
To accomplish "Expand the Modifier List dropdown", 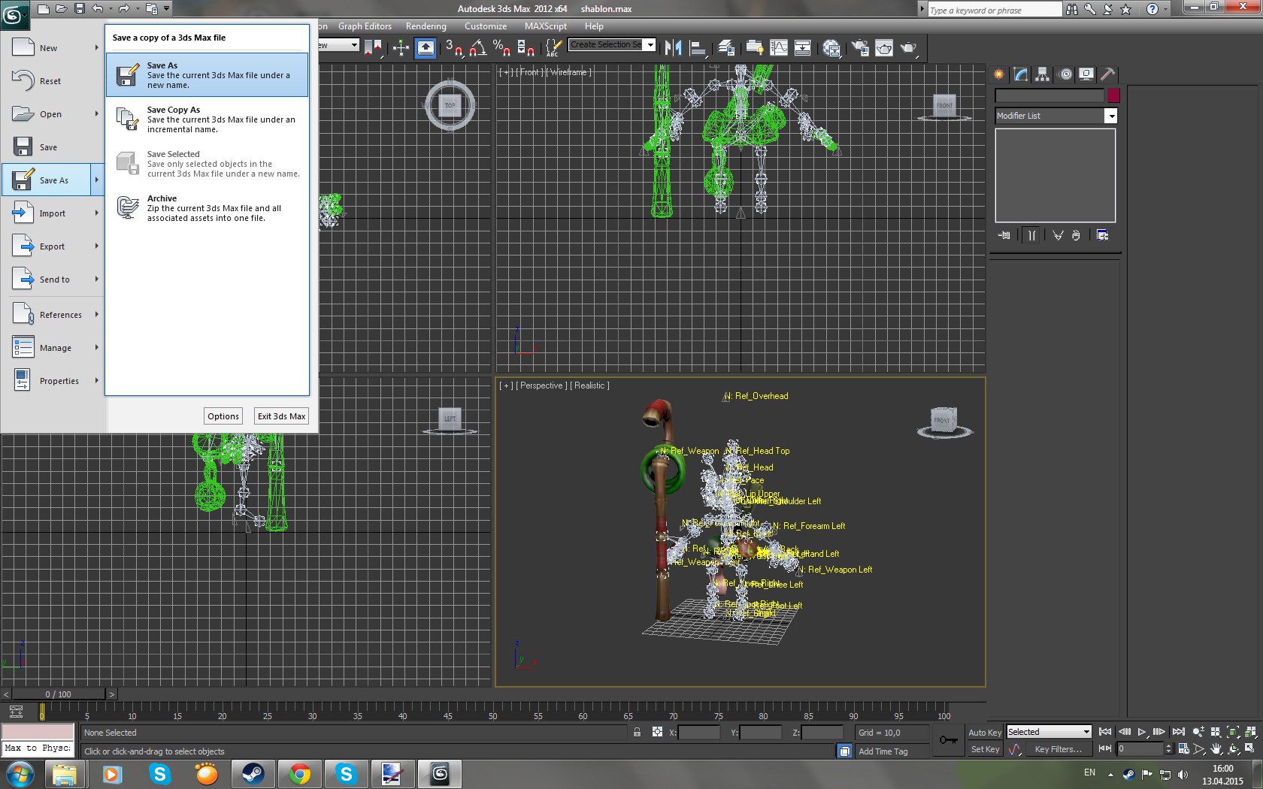I will [x=1110, y=116].
